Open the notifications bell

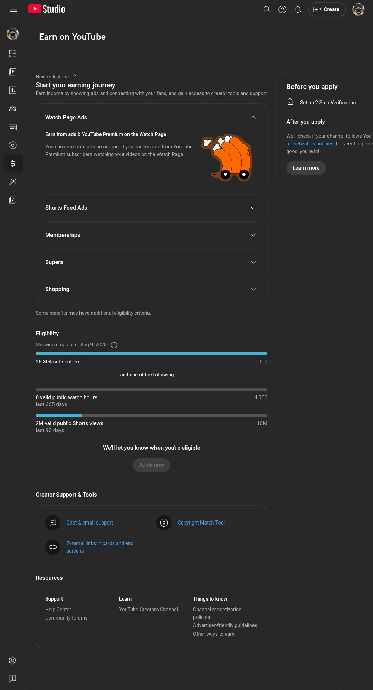pyautogui.click(x=298, y=9)
